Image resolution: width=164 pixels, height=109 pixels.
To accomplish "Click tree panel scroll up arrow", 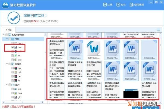I will pyautogui.click(x=45, y=34).
